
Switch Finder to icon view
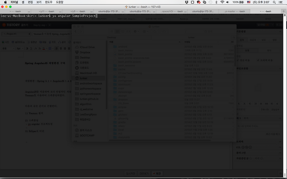[x=112, y=31]
